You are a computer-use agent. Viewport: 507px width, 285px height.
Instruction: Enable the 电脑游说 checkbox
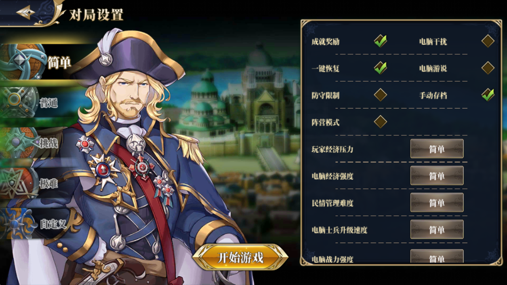pos(488,68)
